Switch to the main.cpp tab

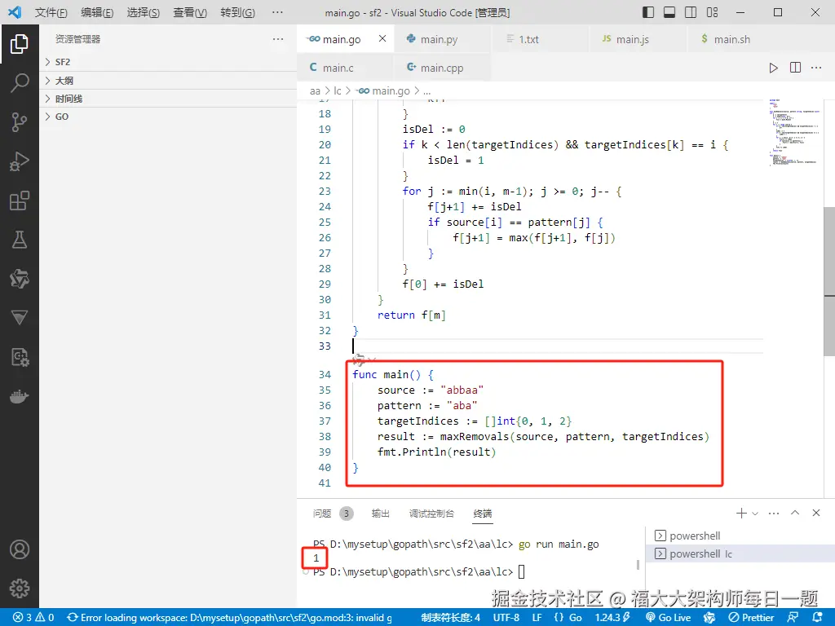tap(442, 68)
